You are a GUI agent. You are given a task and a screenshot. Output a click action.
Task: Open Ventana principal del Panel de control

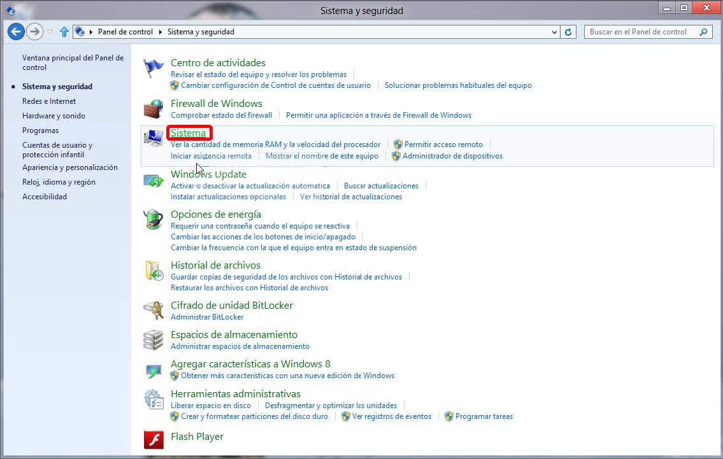(73, 62)
